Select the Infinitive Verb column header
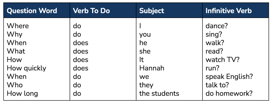 (228, 11)
